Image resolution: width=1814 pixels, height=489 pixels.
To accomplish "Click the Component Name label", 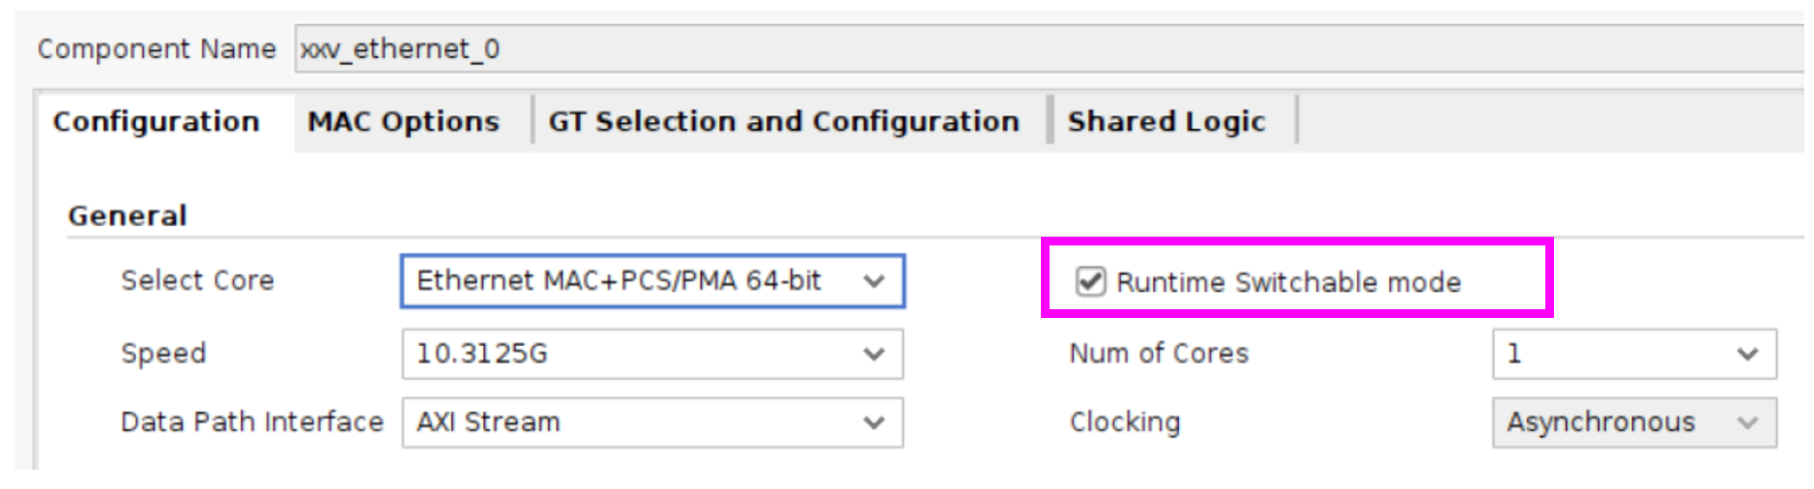I will point(157,49).
